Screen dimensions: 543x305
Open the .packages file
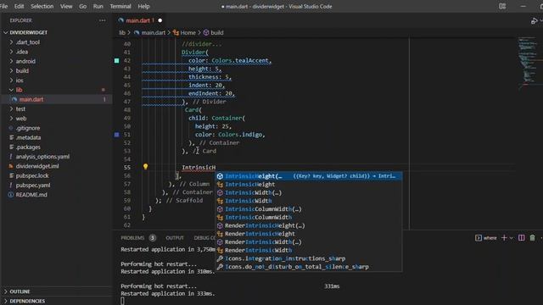(28, 147)
